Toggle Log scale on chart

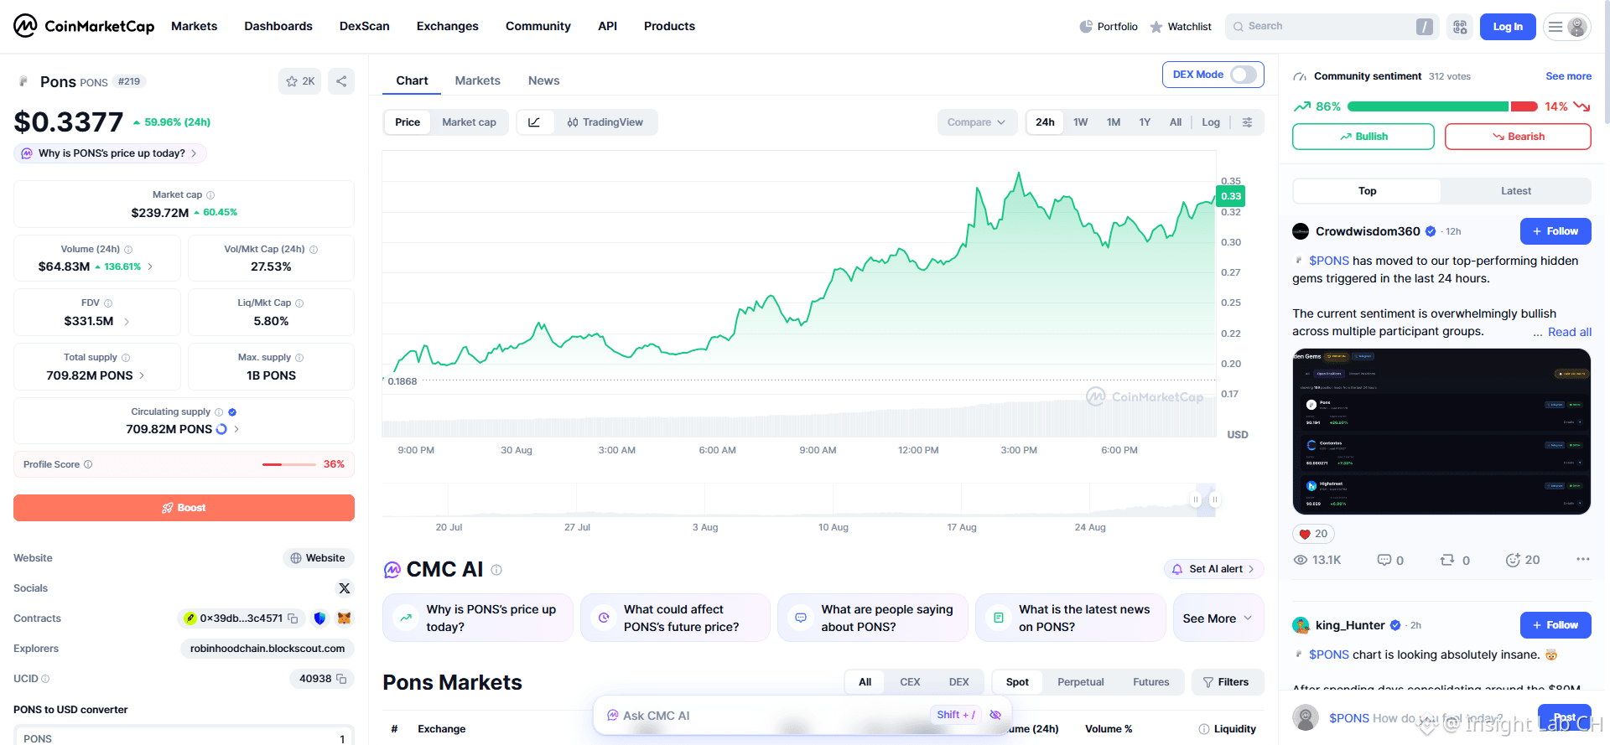point(1211,122)
